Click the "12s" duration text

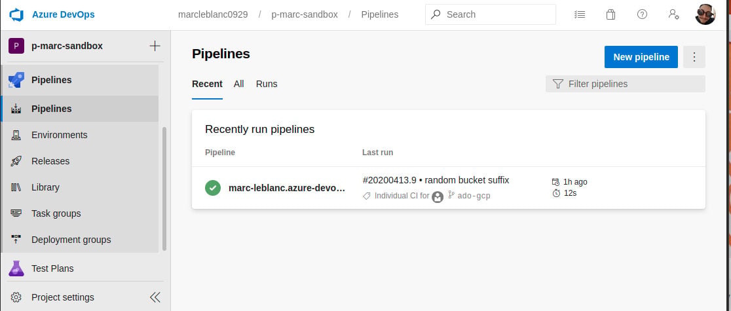(x=570, y=193)
